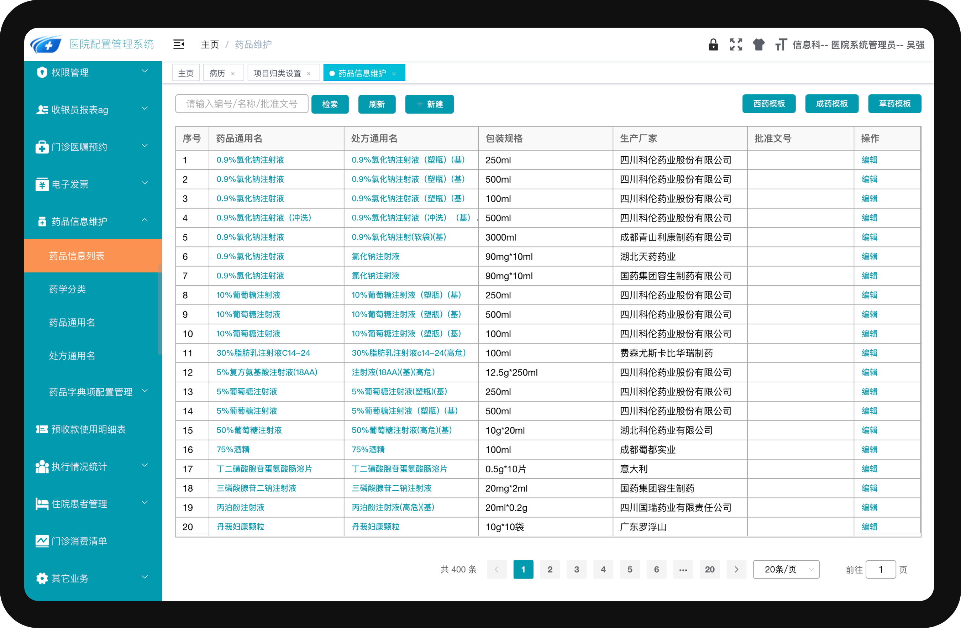Click the 其它业务 gear icon
The image size is (961, 628).
click(x=42, y=578)
